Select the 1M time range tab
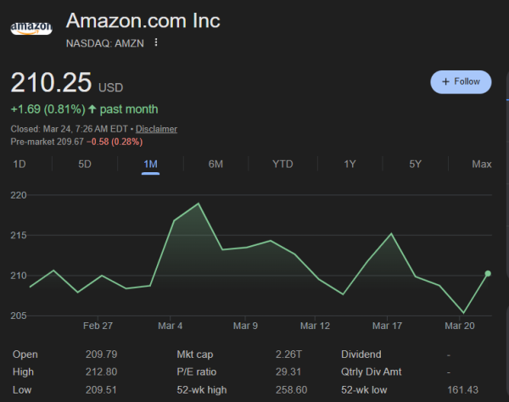 150,164
